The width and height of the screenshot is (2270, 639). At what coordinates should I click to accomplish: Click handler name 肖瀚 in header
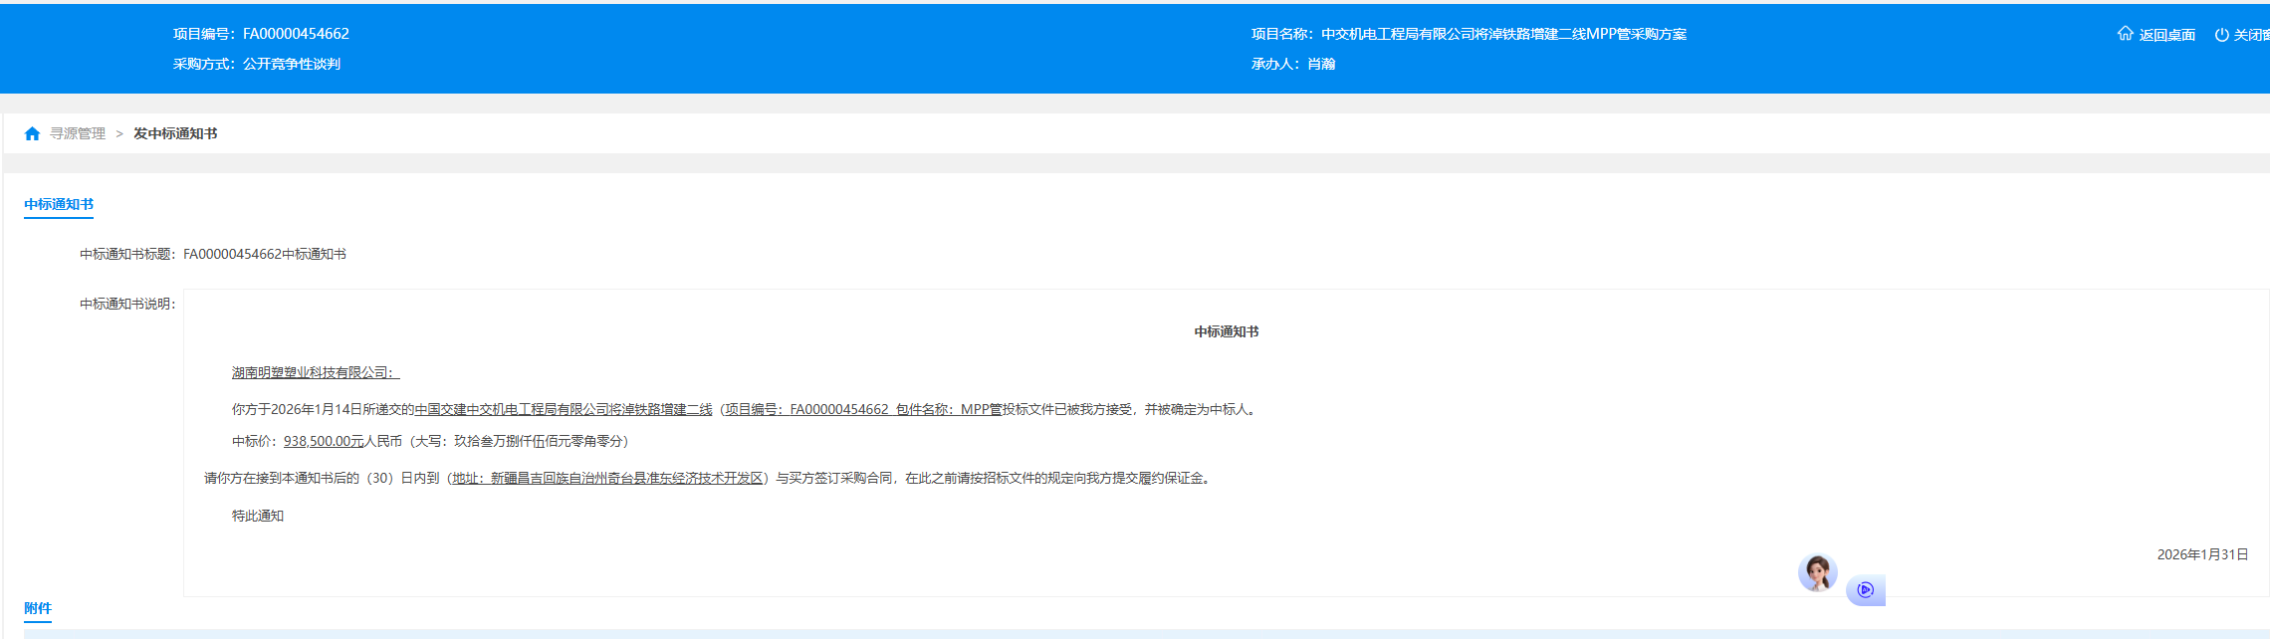tap(1321, 64)
